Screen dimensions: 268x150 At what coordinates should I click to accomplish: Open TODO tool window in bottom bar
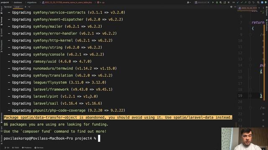tap(15, 147)
